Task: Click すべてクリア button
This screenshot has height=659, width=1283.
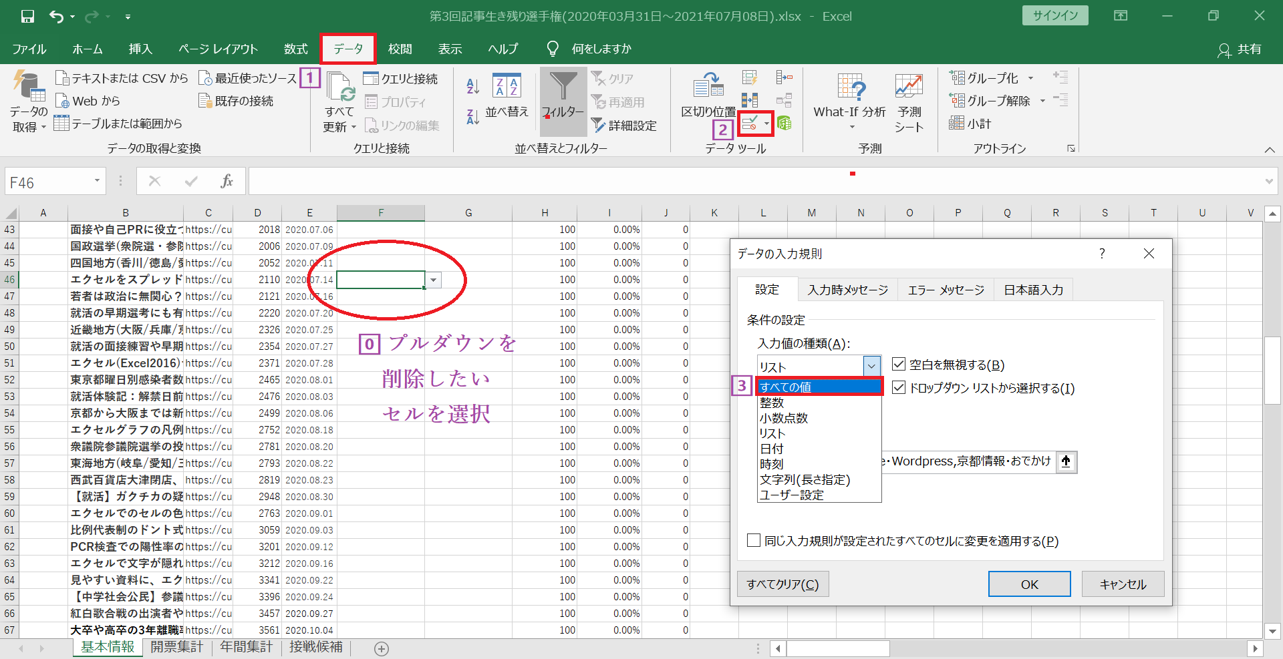Action: point(782,584)
